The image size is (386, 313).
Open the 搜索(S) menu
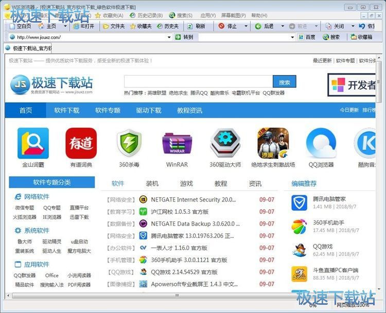(181, 15)
